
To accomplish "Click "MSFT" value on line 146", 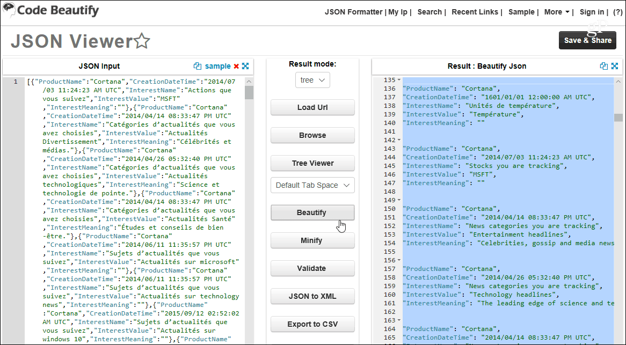I will (x=482, y=174).
